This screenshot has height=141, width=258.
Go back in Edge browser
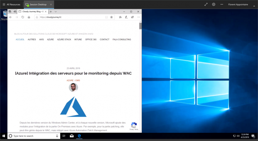pyautogui.click(x=11, y=17)
